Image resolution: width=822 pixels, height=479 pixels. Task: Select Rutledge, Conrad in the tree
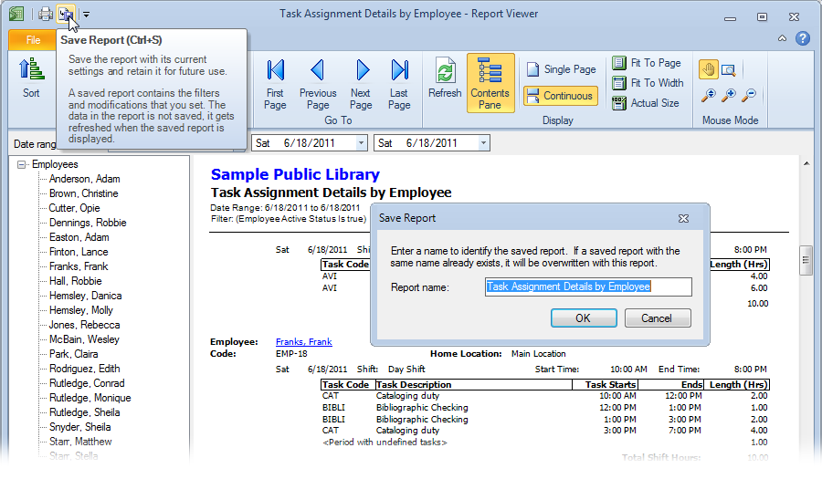(x=87, y=384)
